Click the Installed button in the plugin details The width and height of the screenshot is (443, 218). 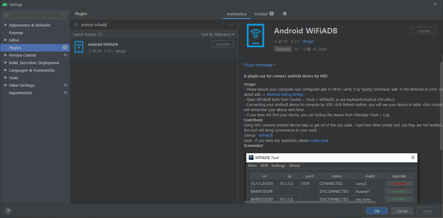423,31
